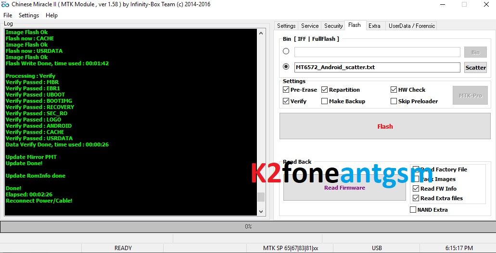This screenshot has height=253, width=496.
Task: Toggle the Read Extra files checkbox
Action: click(416, 198)
